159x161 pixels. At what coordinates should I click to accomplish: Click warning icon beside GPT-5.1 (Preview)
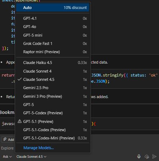tap(20, 121)
